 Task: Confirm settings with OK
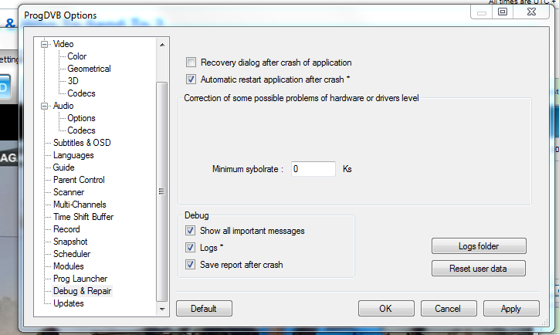pyautogui.click(x=386, y=309)
